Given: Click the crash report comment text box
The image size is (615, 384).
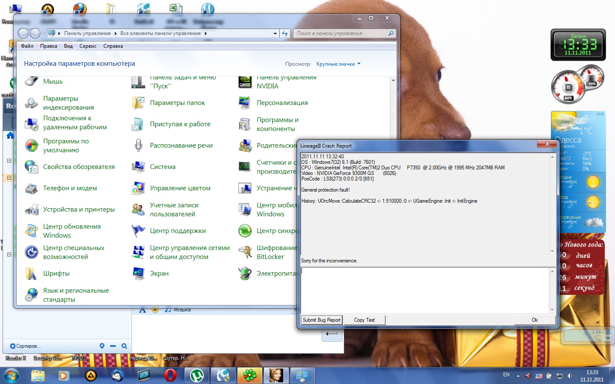Looking at the screenshot, I should 425,290.
